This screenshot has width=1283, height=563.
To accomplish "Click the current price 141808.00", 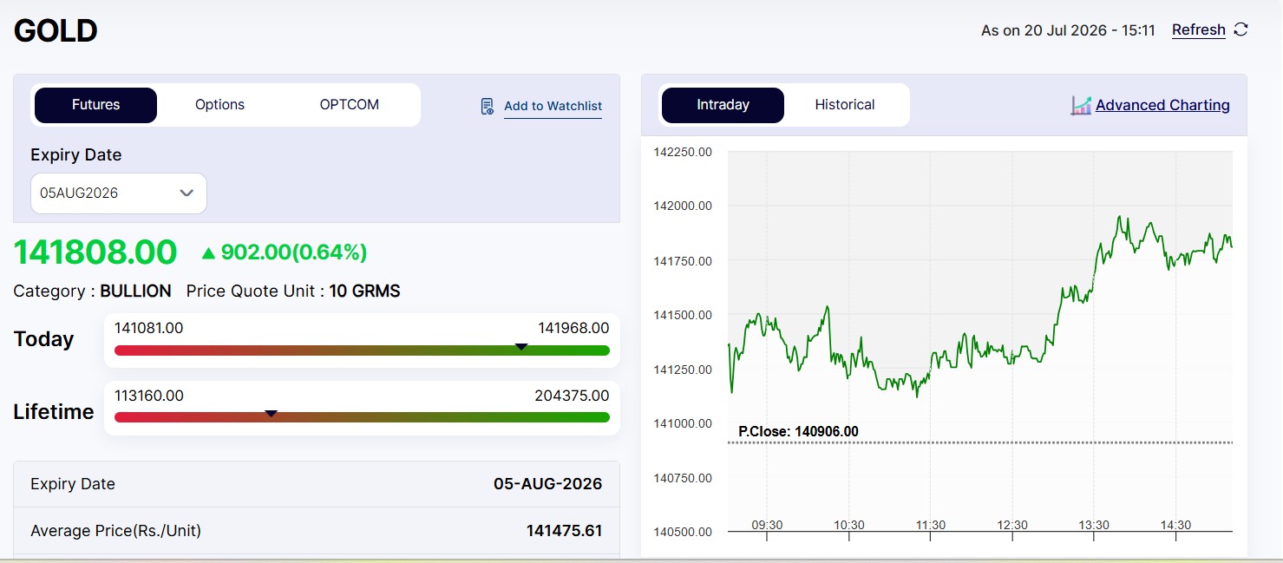I will tap(95, 252).
